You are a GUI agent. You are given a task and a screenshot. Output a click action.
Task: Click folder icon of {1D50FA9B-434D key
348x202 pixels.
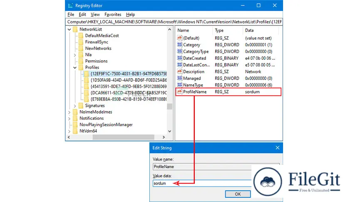tap(86, 80)
